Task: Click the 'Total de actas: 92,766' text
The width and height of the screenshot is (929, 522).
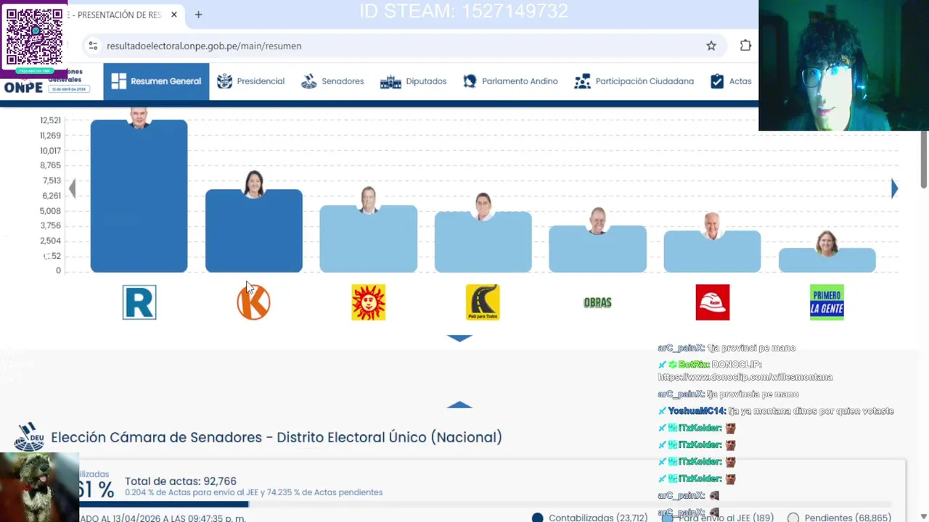Action: [181, 481]
